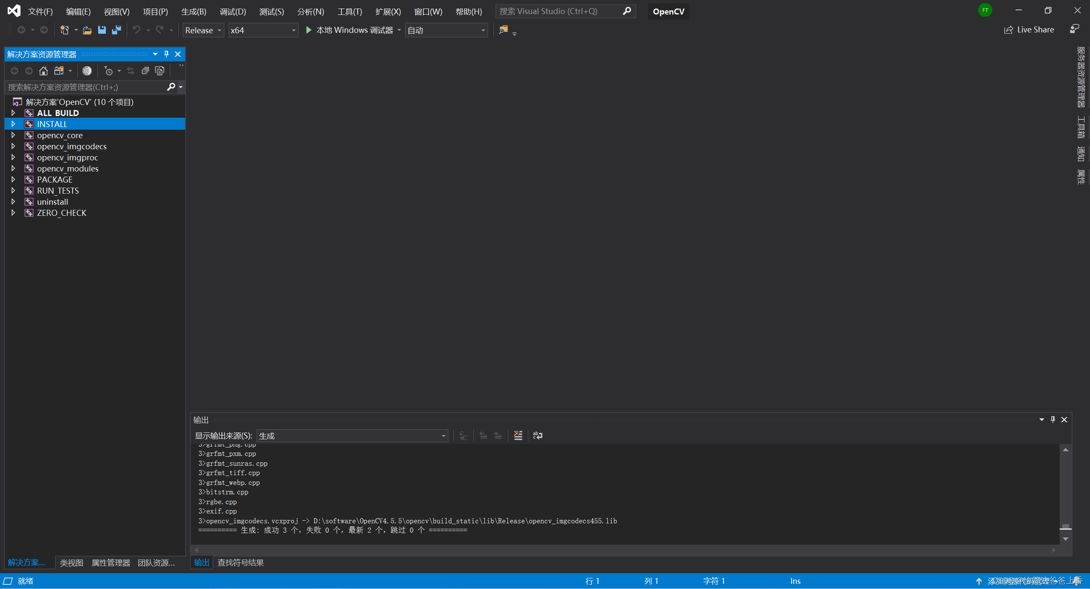
Task: Pin the Output panel
Action: (1053, 420)
